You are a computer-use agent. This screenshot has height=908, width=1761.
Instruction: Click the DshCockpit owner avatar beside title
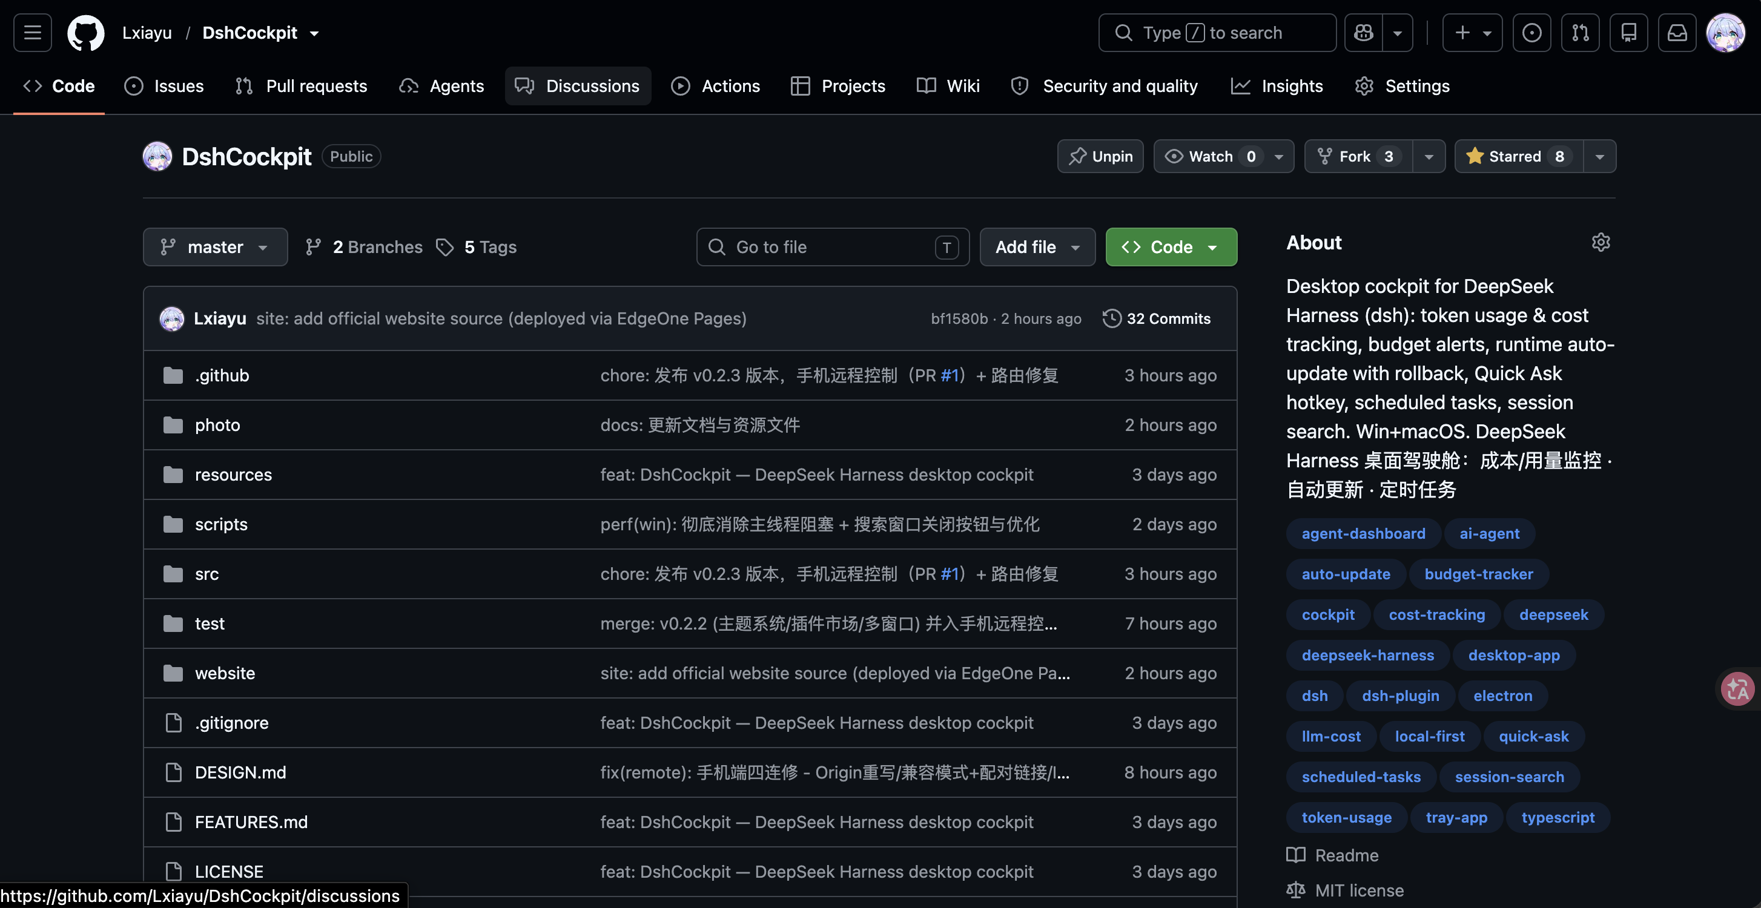tap(157, 156)
